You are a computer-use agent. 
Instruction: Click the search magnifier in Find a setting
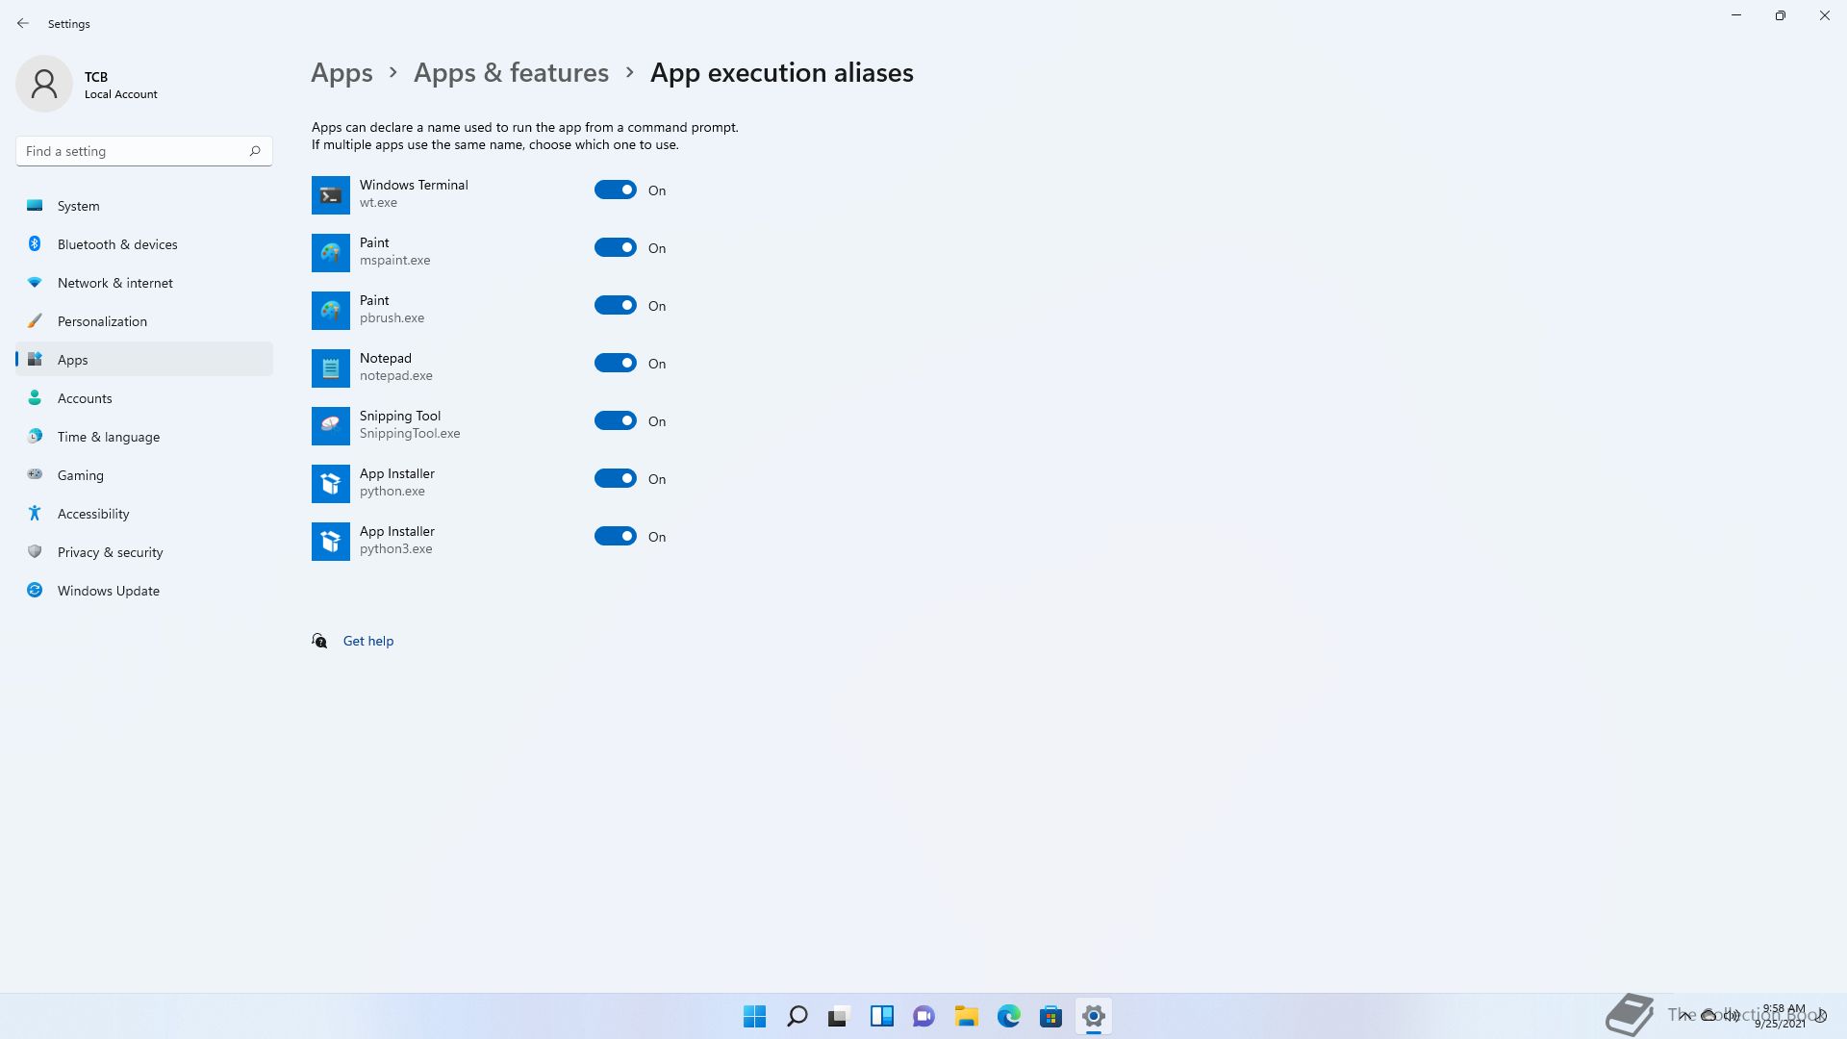pyautogui.click(x=255, y=151)
